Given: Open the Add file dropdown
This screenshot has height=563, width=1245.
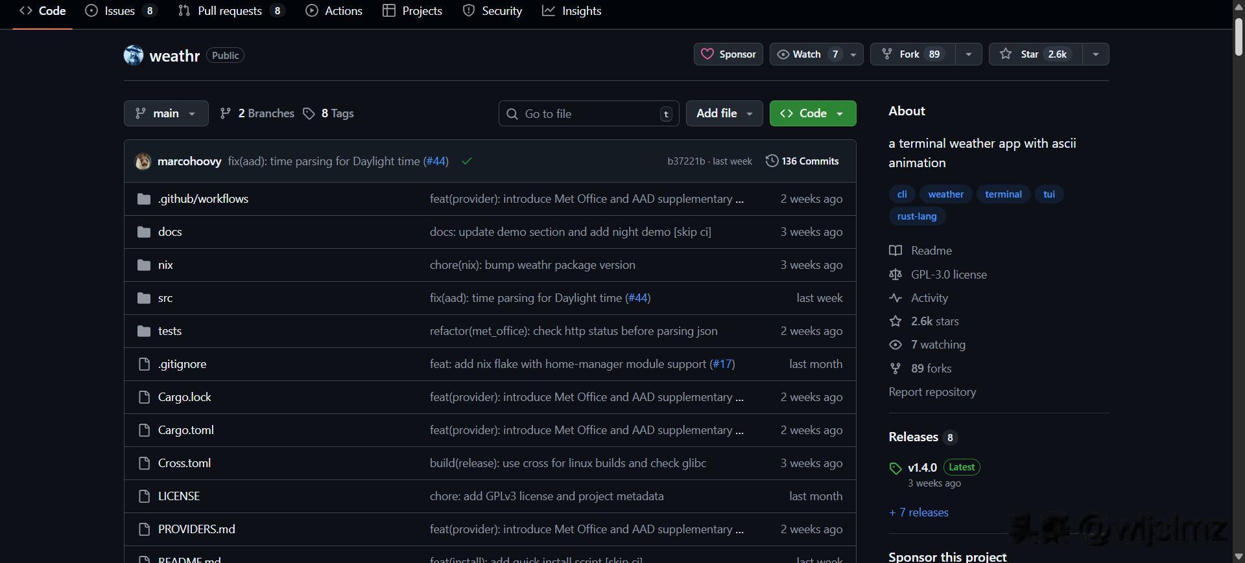Looking at the screenshot, I should tap(724, 113).
